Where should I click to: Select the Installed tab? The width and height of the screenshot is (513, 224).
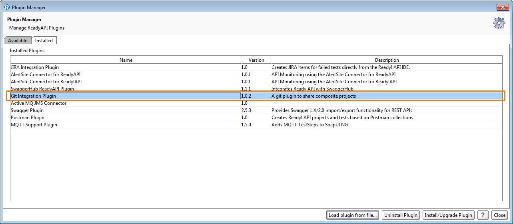[x=44, y=40]
